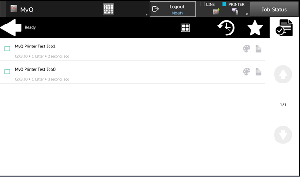
Task: Select checkbox for MyQ Printer Test Job0
Action: click(x=7, y=71)
